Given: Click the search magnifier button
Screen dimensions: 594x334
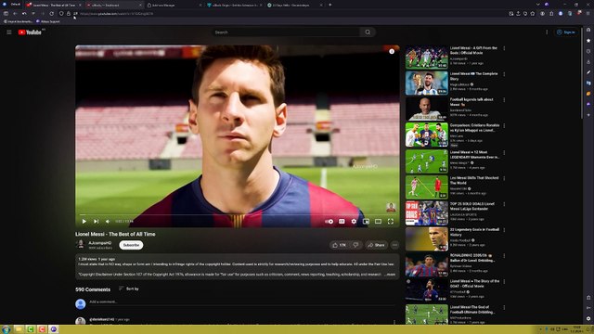Looking at the screenshot, I should pos(368,32).
